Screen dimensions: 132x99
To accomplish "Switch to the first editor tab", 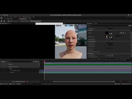I will pyautogui.click(x=9, y=19).
